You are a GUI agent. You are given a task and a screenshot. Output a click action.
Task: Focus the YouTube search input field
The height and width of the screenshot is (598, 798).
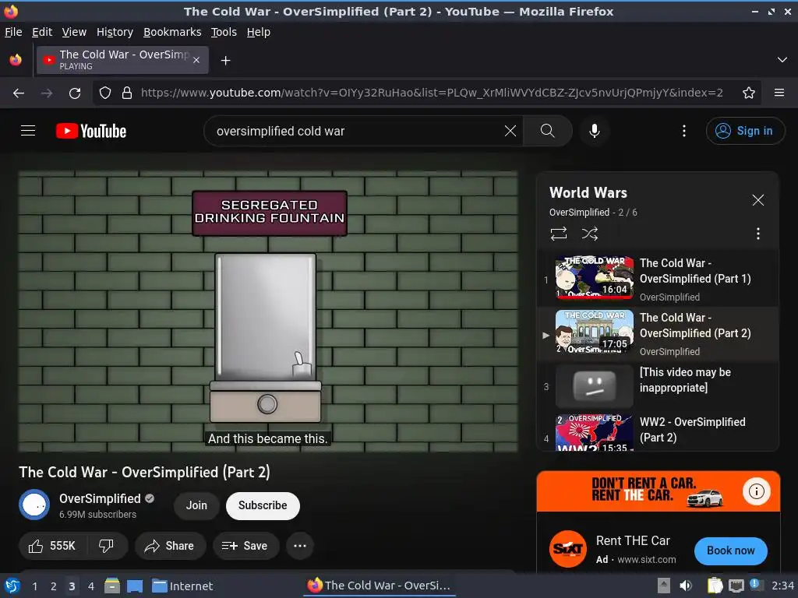pos(356,131)
